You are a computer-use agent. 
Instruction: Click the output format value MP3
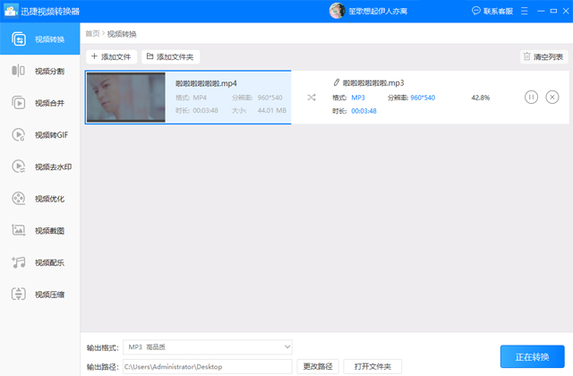[x=358, y=98]
